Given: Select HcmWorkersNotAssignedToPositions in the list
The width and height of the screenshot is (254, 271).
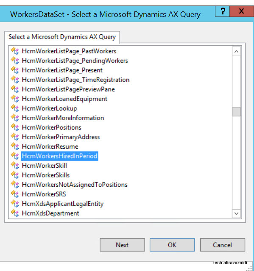Looking at the screenshot, I should (x=75, y=185).
